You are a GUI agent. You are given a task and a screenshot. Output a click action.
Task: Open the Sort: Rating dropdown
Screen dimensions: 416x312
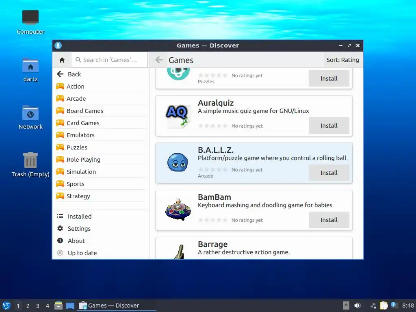342,60
